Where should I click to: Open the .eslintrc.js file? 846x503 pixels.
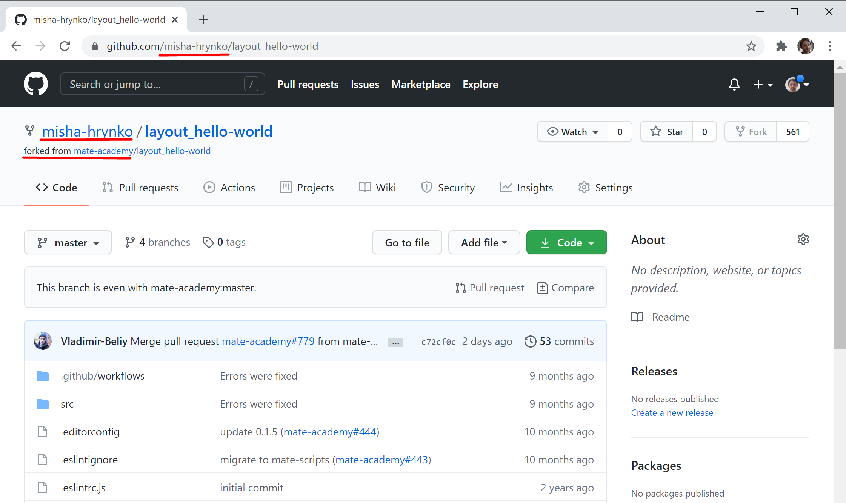(x=83, y=488)
